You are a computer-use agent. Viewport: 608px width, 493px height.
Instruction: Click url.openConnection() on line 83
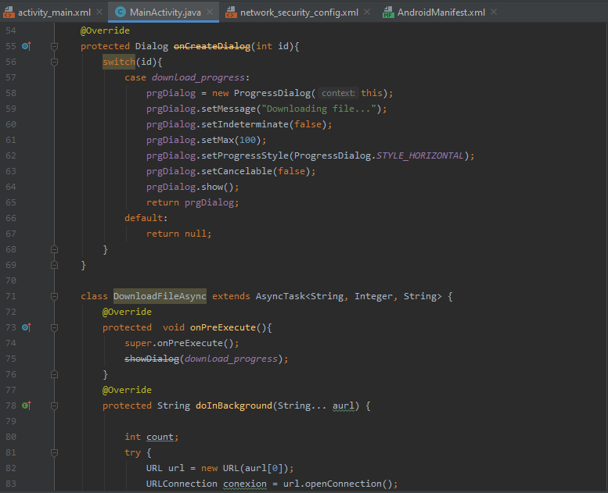[x=338, y=484]
